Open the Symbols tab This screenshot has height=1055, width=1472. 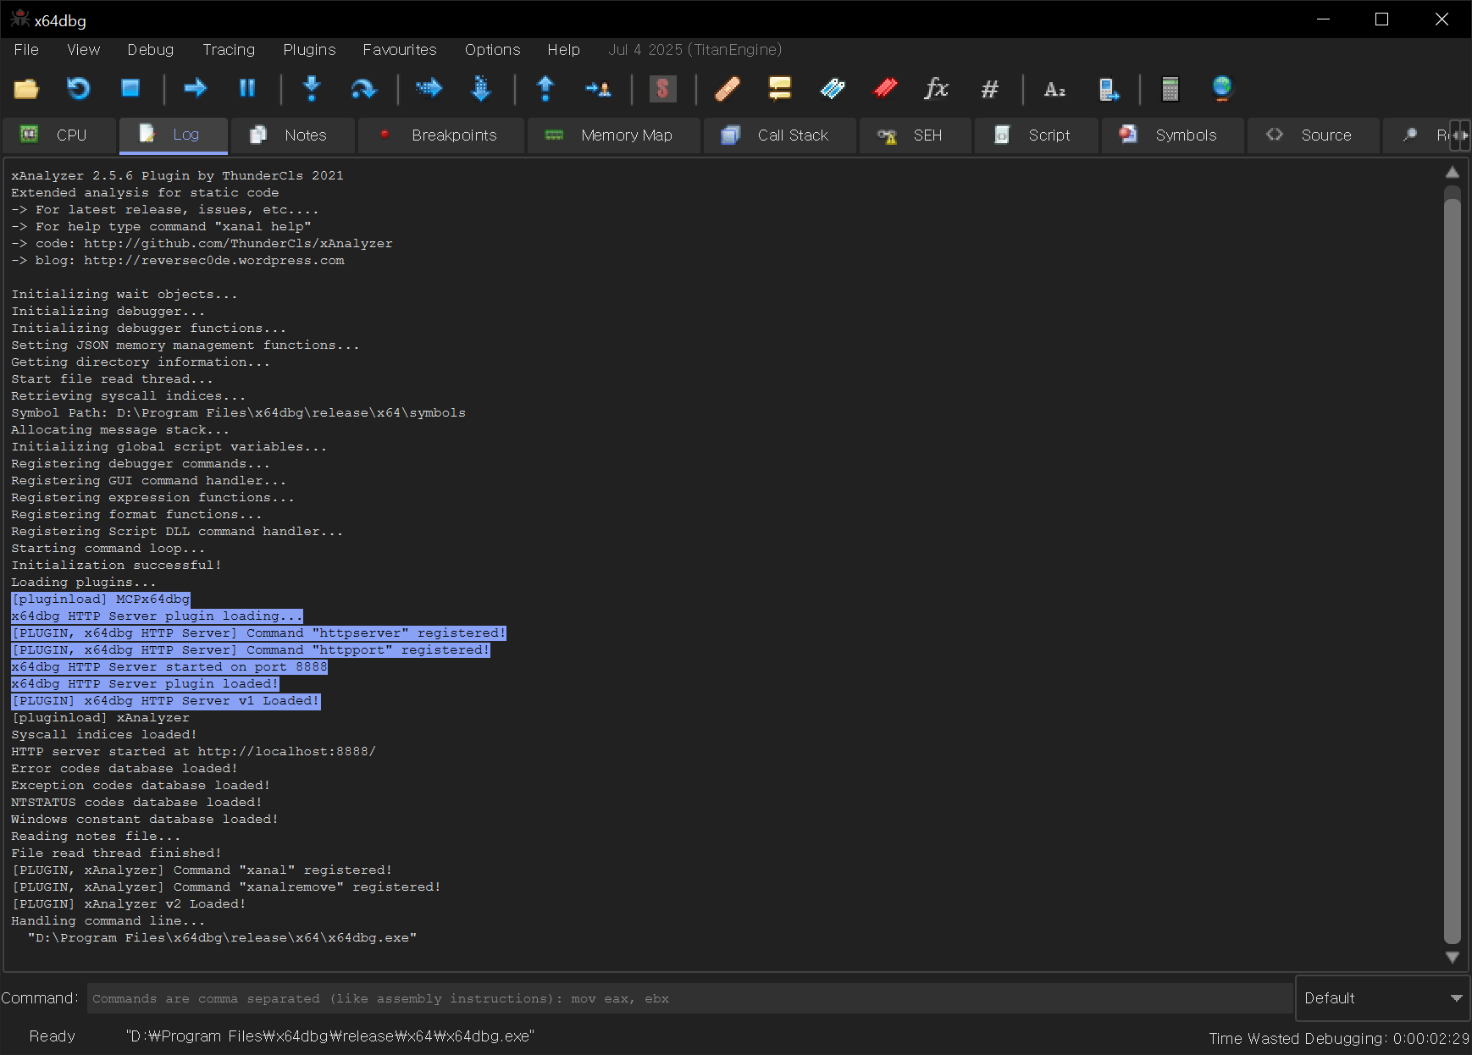tap(1173, 135)
